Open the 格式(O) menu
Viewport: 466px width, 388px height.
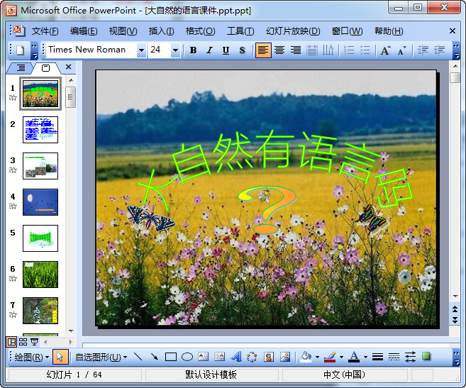point(200,31)
